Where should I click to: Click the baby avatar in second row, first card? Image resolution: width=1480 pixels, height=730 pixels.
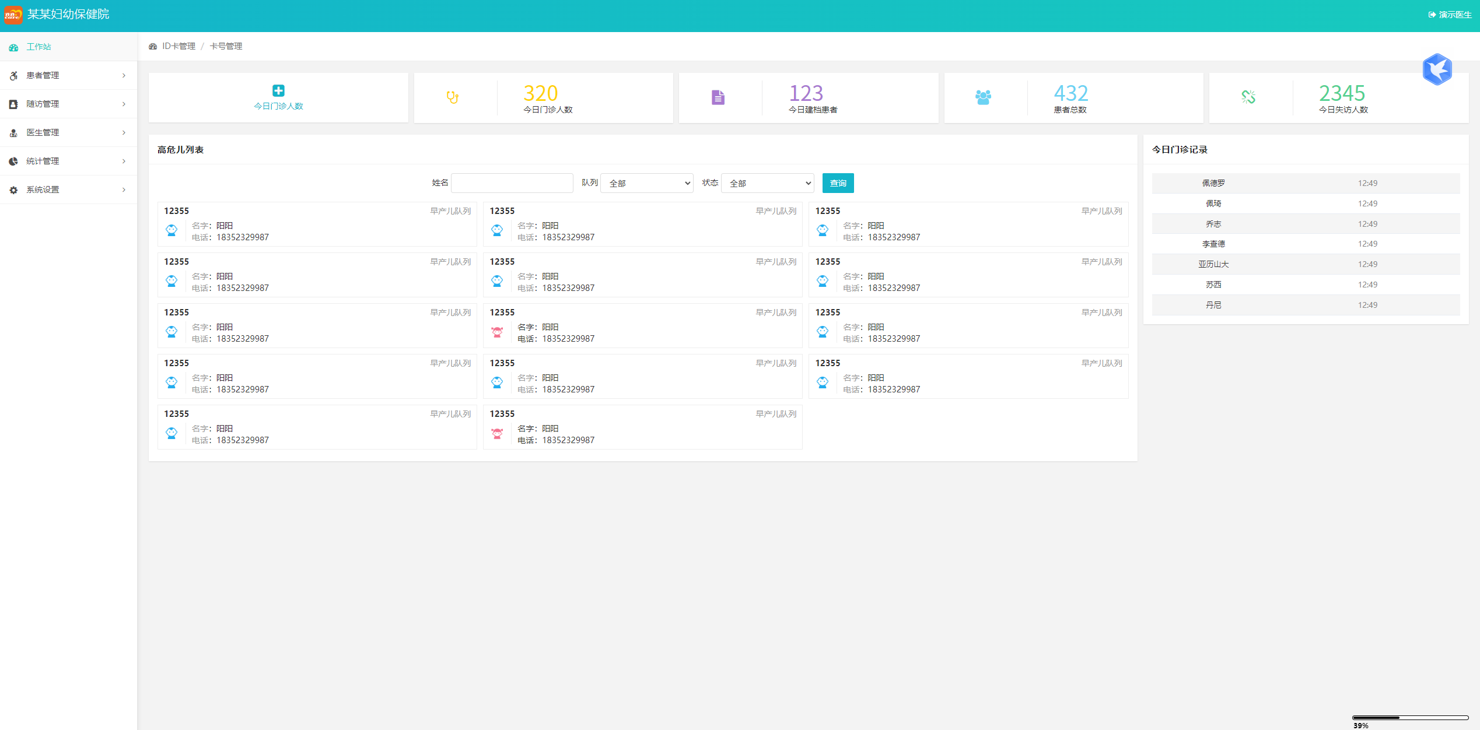tap(172, 282)
